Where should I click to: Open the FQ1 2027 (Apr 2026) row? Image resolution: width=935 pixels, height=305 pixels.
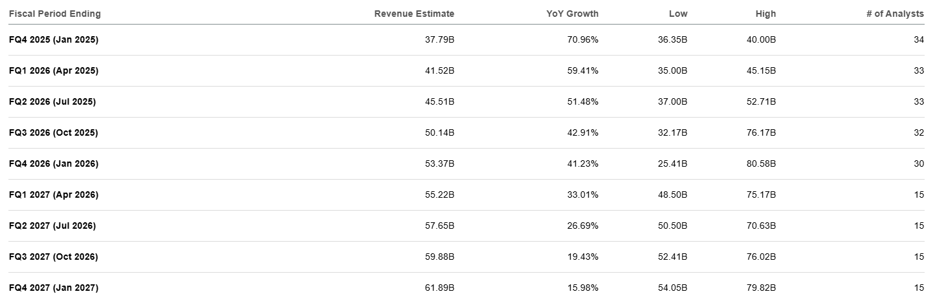coord(54,195)
